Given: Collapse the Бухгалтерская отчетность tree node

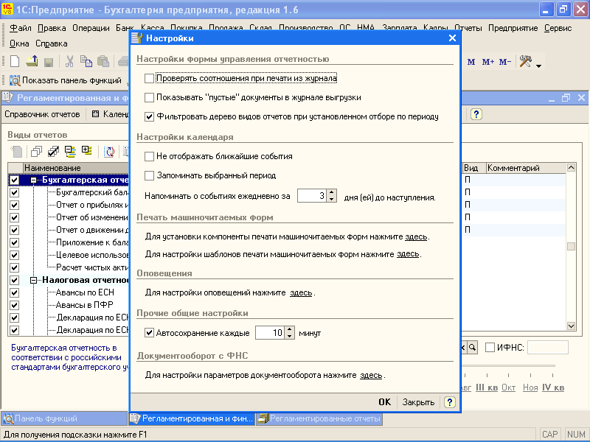Looking at the screenshot, I should tap(33, 180).
